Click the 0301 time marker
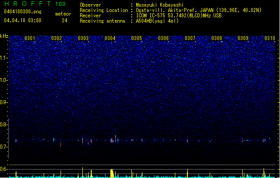280x178 pixels. tap(30, 38)
